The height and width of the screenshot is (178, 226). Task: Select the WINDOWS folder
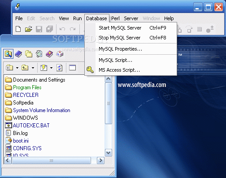click(22, 118)
